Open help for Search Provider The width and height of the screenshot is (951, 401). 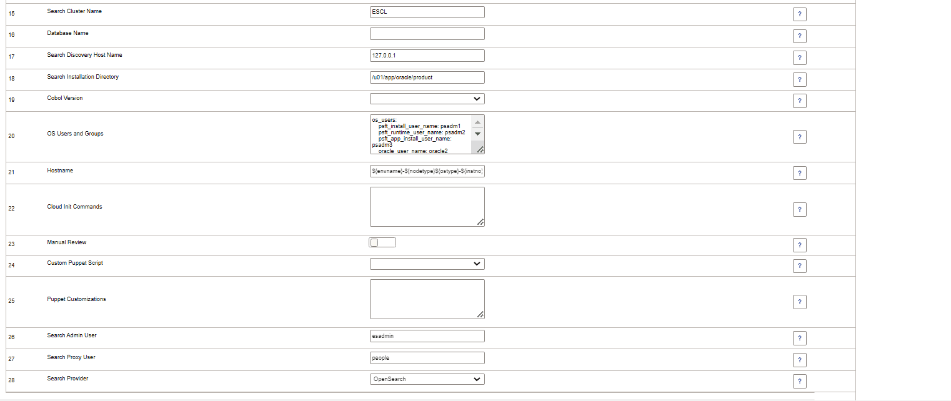799,381
